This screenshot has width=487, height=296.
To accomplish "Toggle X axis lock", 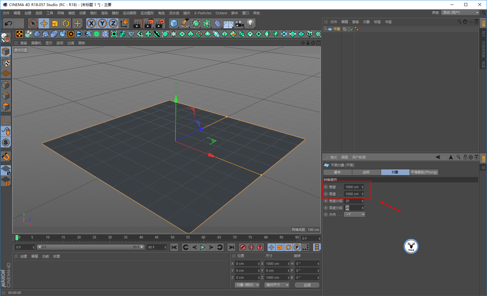I will [91, 23].
